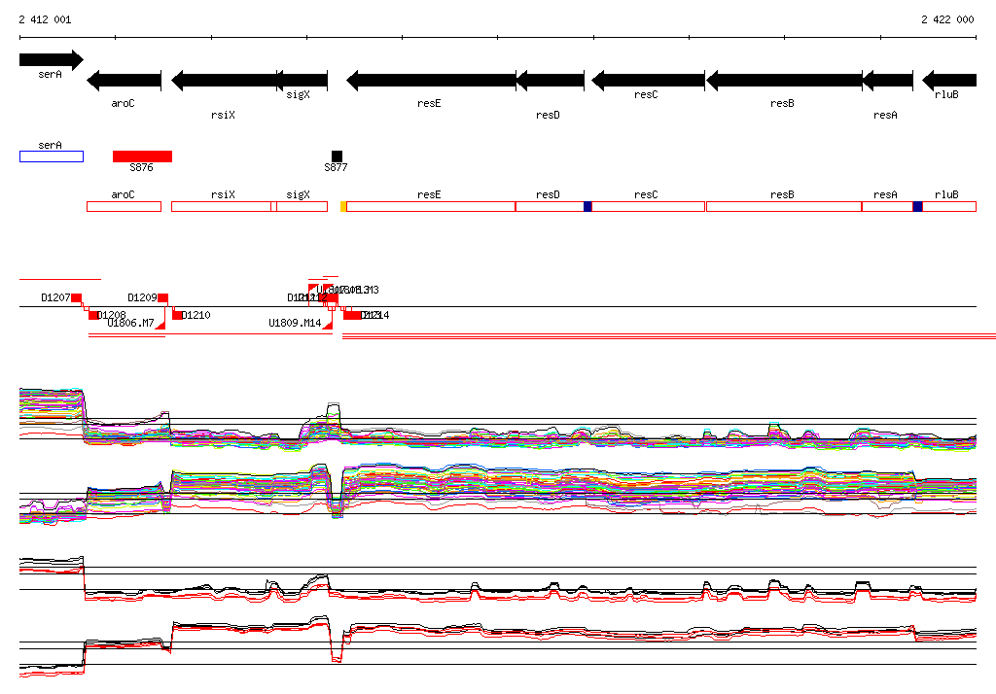Select the resE gene arrow

point(431,81)
